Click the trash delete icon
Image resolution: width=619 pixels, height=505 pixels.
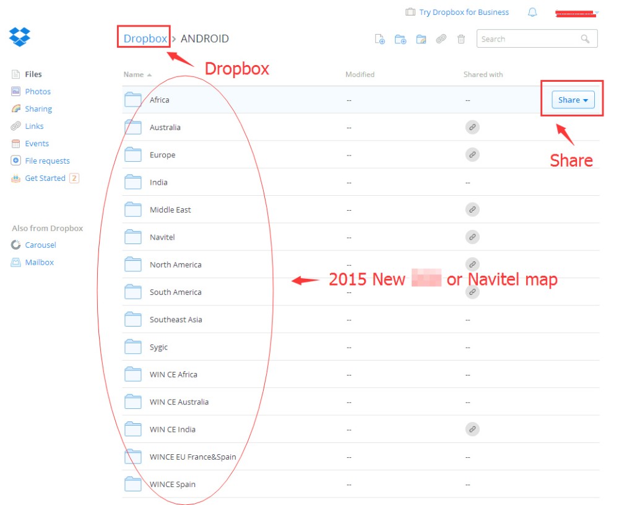tap(461, 39)
